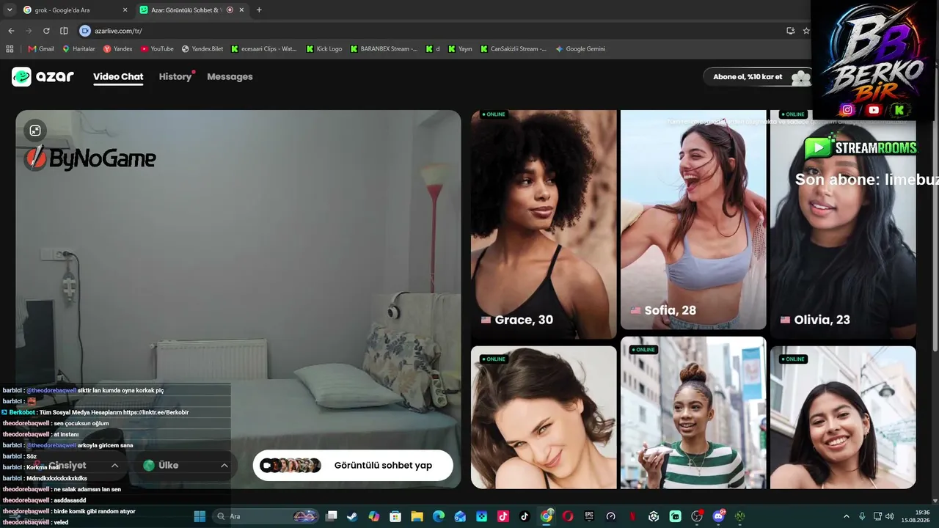Open the History tab
This screenshot has height=528, width=939.
[x=175, y=77]
